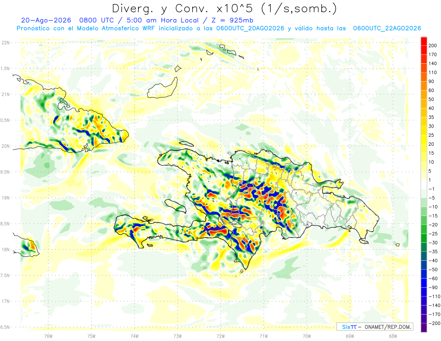Click the '70W' longitude label
Image resolution: width=441 pixels, height=341 pixels.
point(307,336)
